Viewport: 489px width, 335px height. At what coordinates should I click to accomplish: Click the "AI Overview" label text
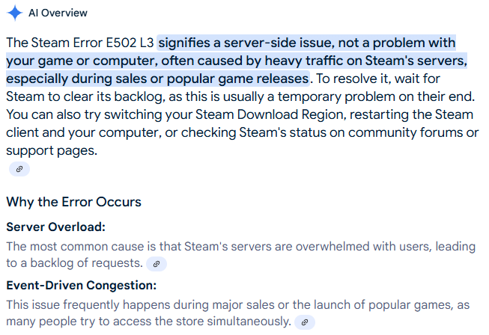click(58, 13)
